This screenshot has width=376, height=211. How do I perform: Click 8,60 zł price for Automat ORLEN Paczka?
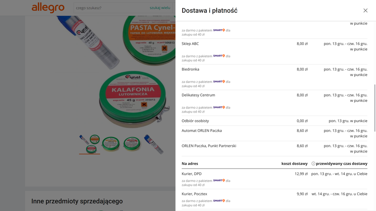coord(302,131)
